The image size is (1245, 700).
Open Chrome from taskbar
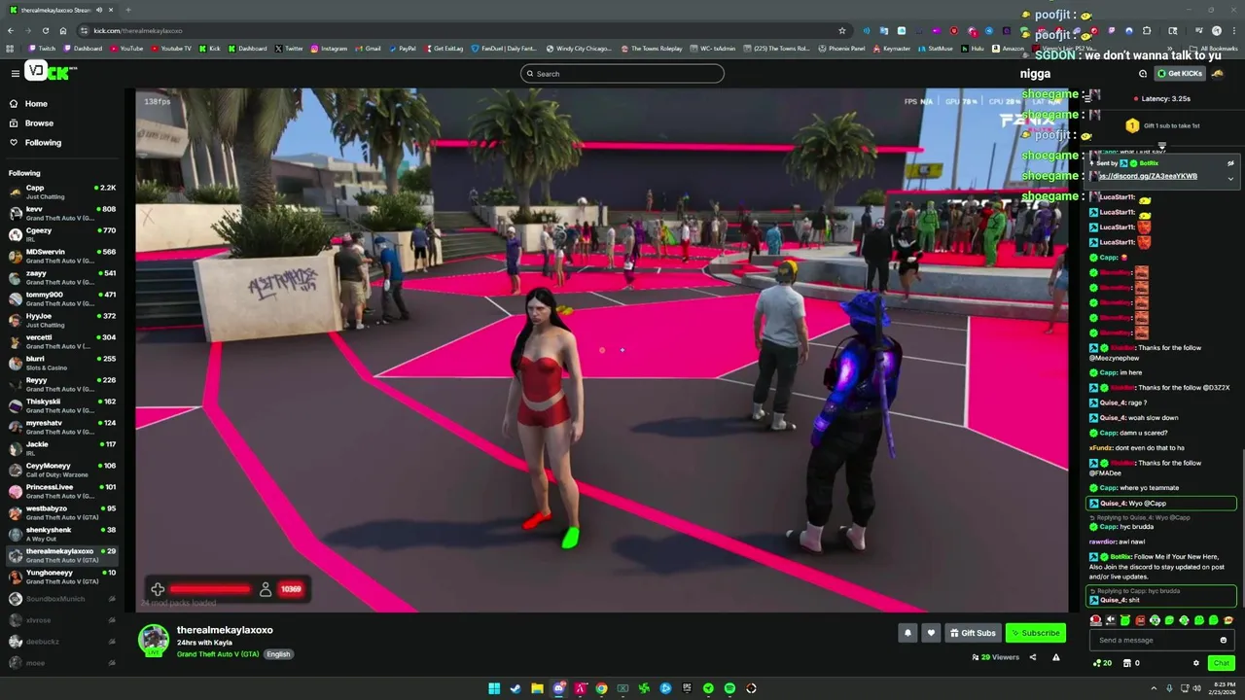point(601,688)
